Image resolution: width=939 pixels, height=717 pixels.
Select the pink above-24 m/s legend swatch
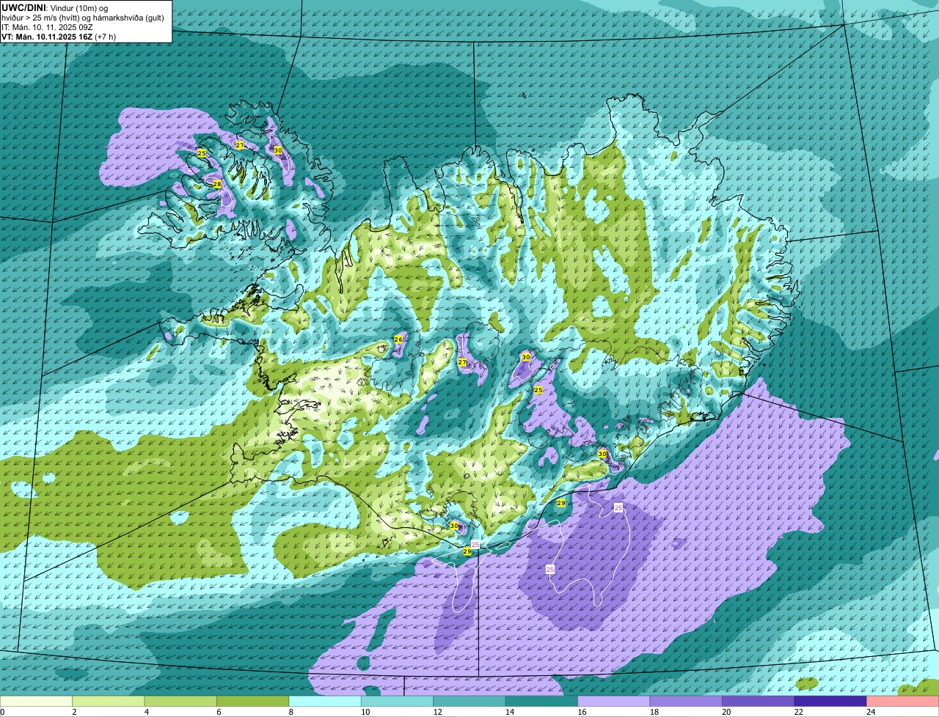[x=903, y=702]
